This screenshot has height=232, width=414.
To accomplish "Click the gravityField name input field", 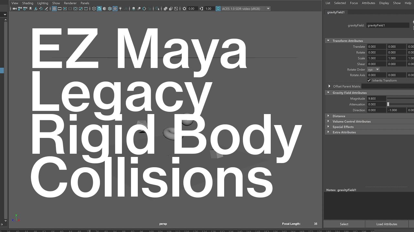I will (x=388, y=25).
